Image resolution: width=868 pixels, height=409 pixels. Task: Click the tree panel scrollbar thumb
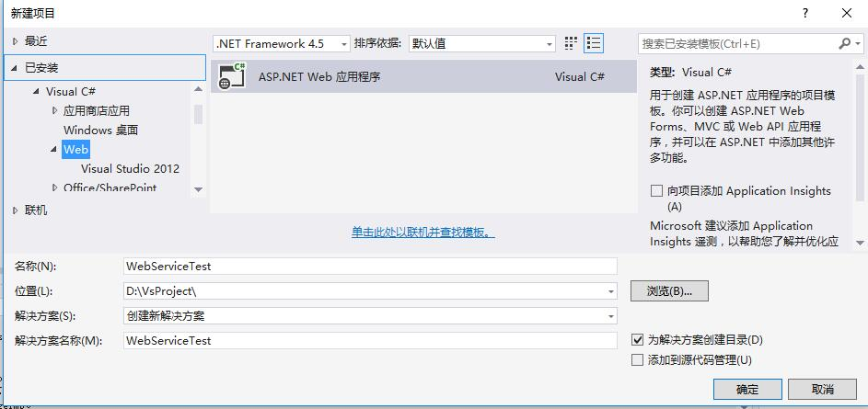(198, 114)
